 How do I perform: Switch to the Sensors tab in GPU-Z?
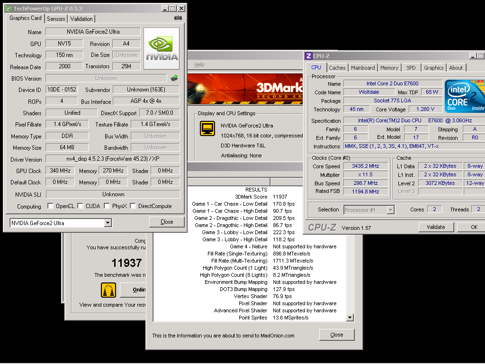click(56, 19)
